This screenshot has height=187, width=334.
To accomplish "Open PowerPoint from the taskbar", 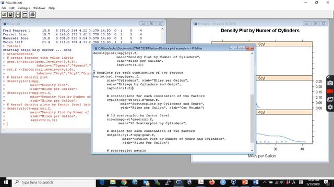I will tap(245, 182).
